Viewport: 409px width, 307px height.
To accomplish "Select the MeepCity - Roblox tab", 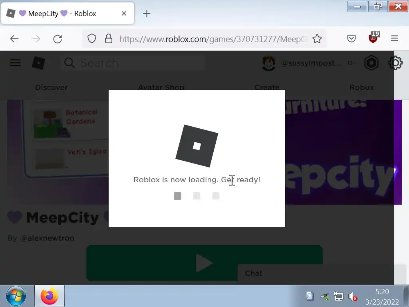I will pos(68,14).
